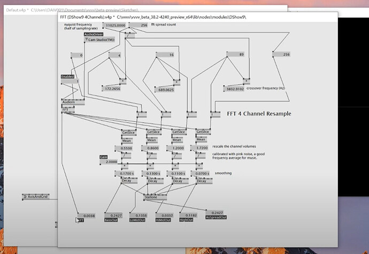Click the AsSpreadOut output value 0.2427
Viewport: 369px width, 254px height.
214,213
